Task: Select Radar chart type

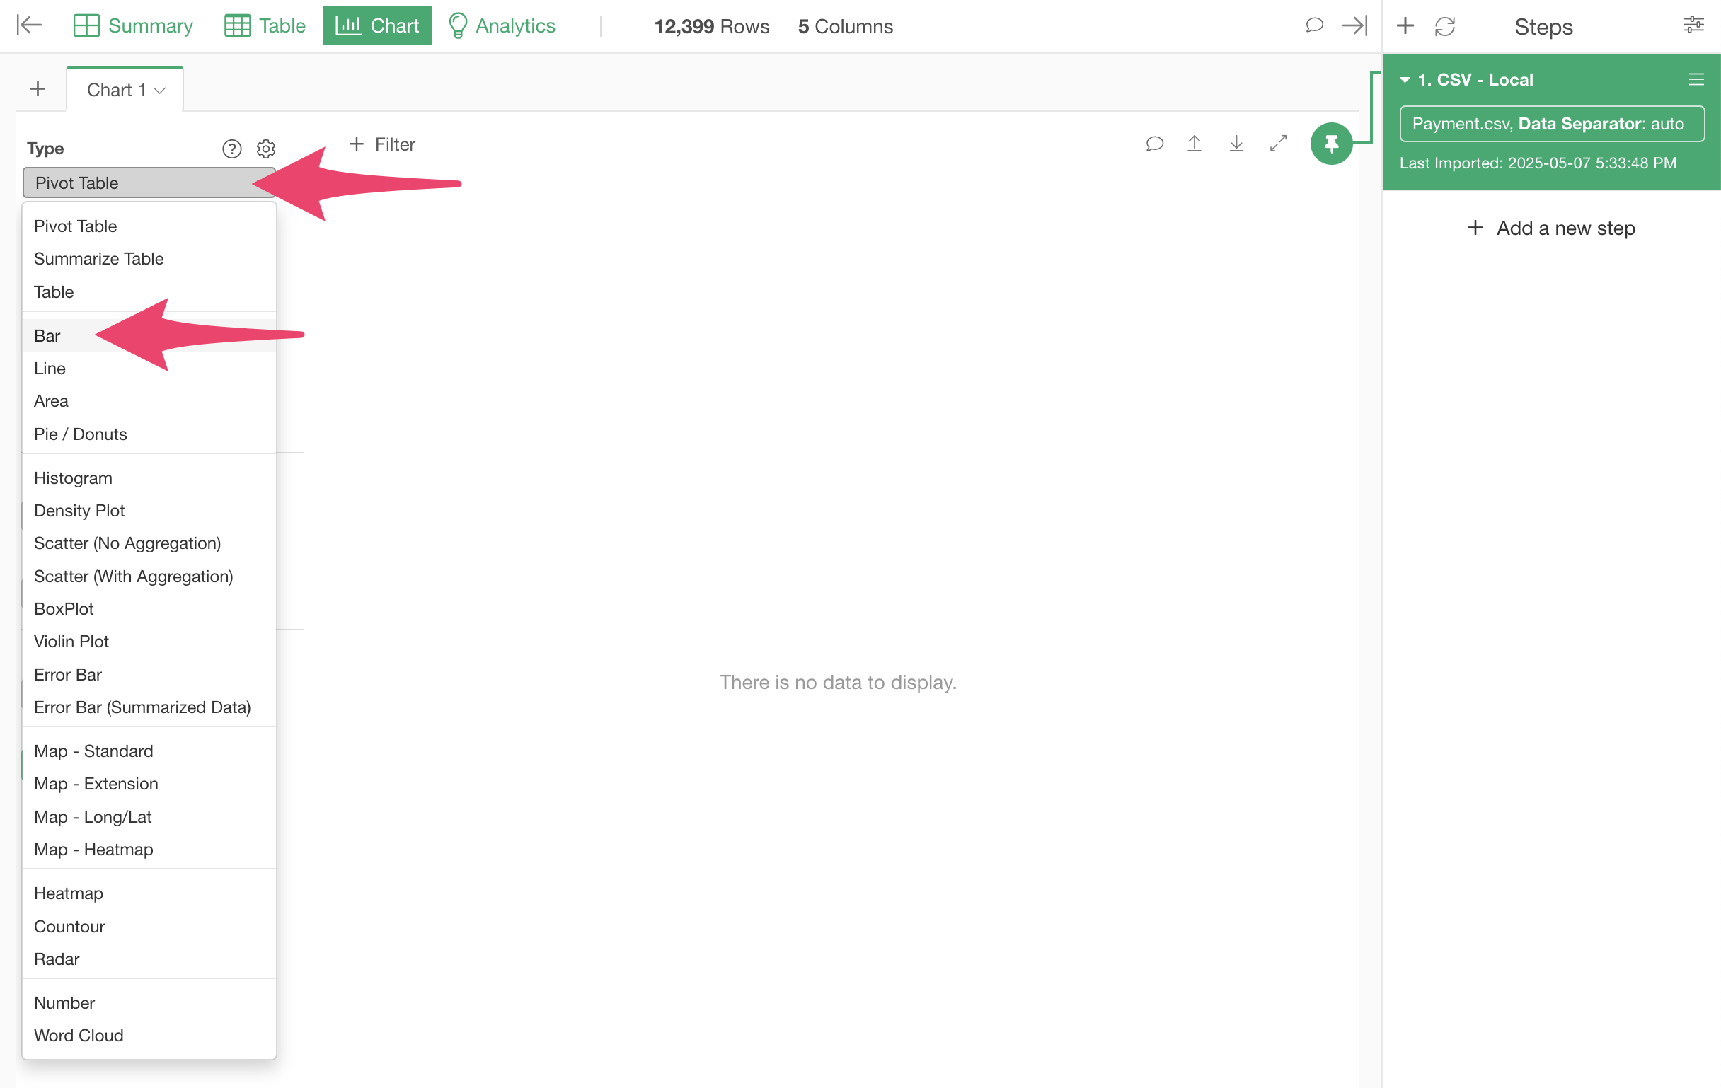Action: (149, 959)
